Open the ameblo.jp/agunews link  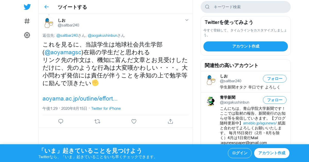point(260,123)
